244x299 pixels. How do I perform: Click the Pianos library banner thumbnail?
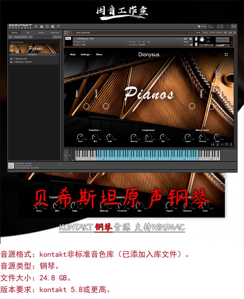click(34, 48)
